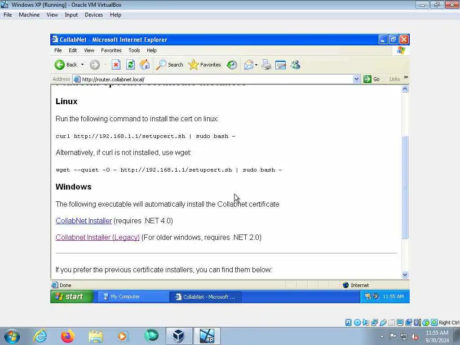Click the muted volume tray icon
The height and width of the screenshot is (345, 460).
(x=415, y=336)
